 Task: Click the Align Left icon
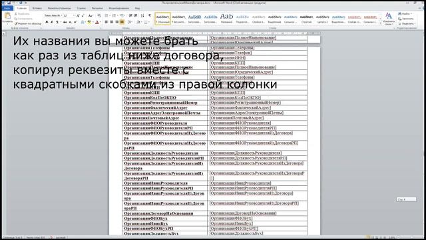pyautogui.click(x=106, y=22)
